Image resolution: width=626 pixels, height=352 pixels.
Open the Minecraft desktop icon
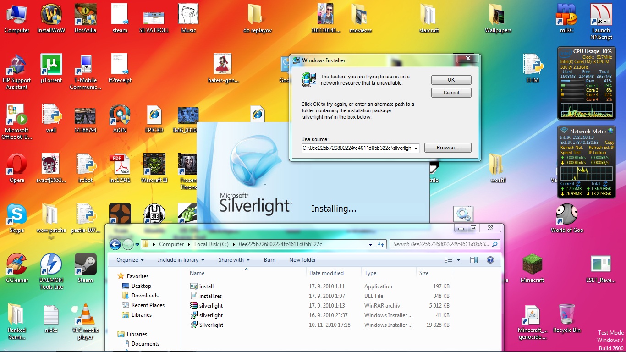point(532,265)
